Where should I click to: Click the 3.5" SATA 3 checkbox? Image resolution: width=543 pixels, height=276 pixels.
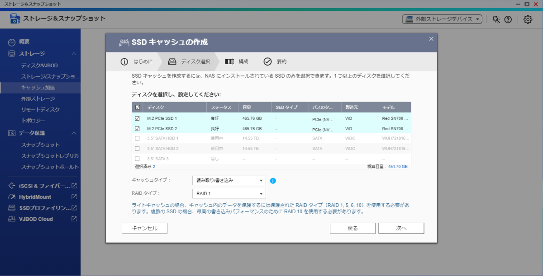(138, 159)
